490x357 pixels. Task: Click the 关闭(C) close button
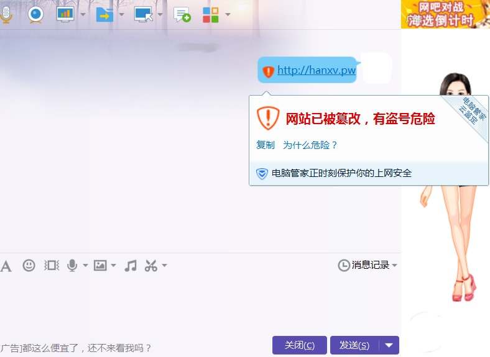299,345
